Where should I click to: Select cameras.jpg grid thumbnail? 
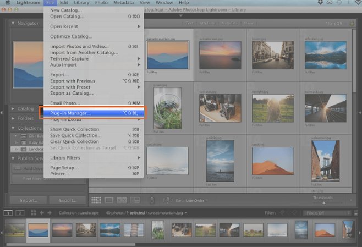pyautogui.click(x=220, y=108)
